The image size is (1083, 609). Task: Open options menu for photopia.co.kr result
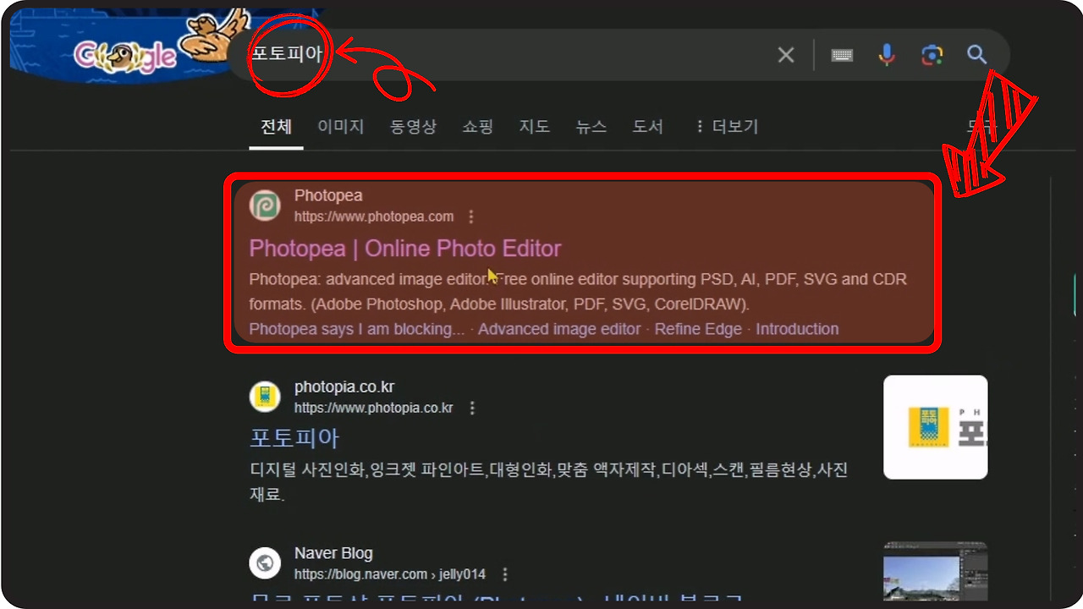click(x=472, y=408)
